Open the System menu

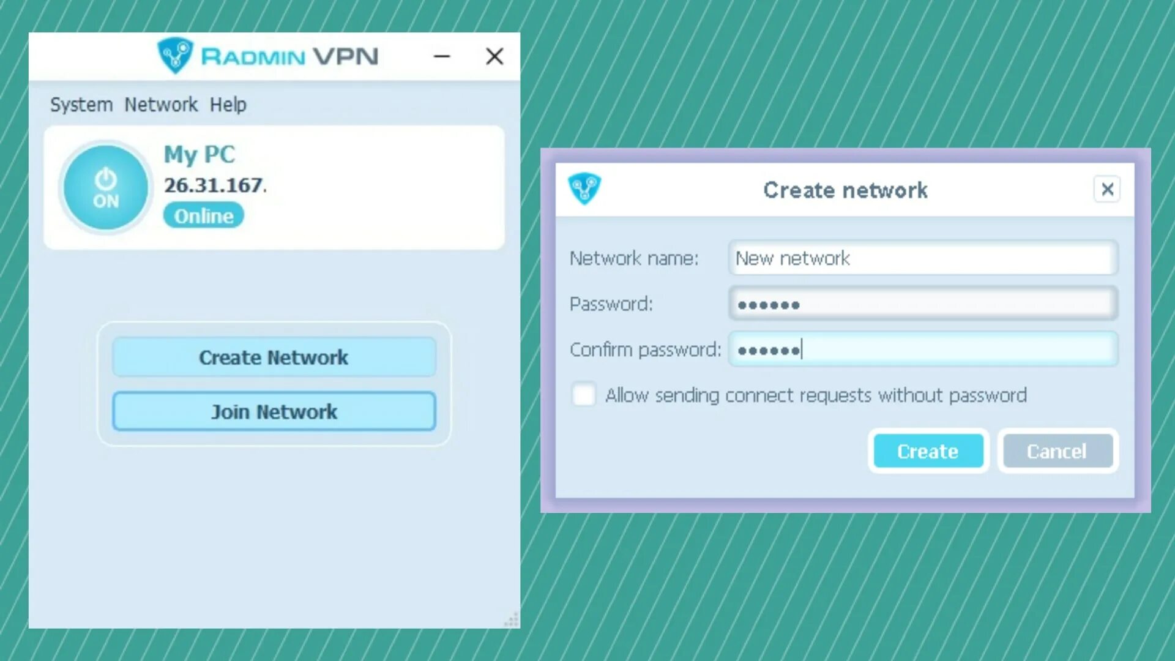81,104
